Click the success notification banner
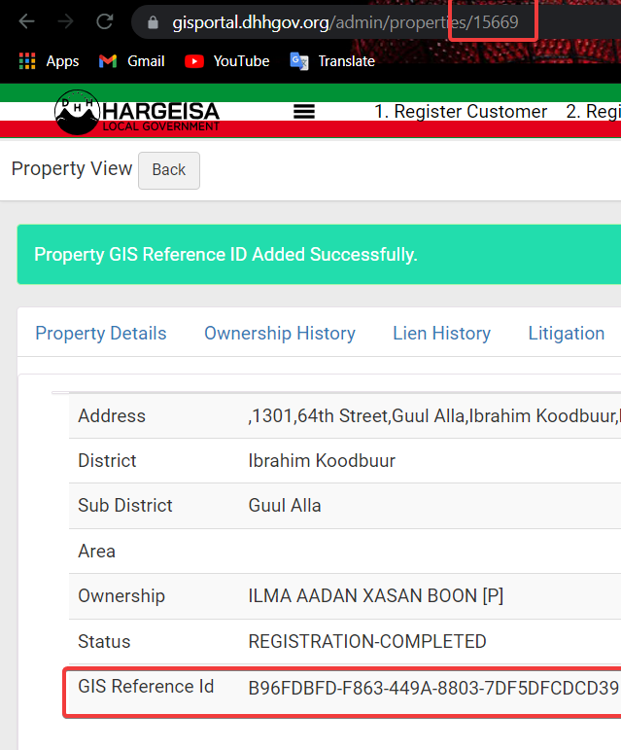This screenshot has width=621, height=750. tap(319, 254)
